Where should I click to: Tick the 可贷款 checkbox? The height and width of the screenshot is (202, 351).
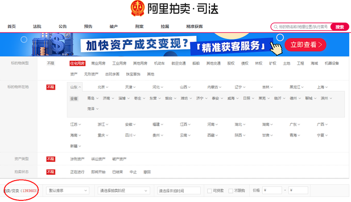[210, 191]
